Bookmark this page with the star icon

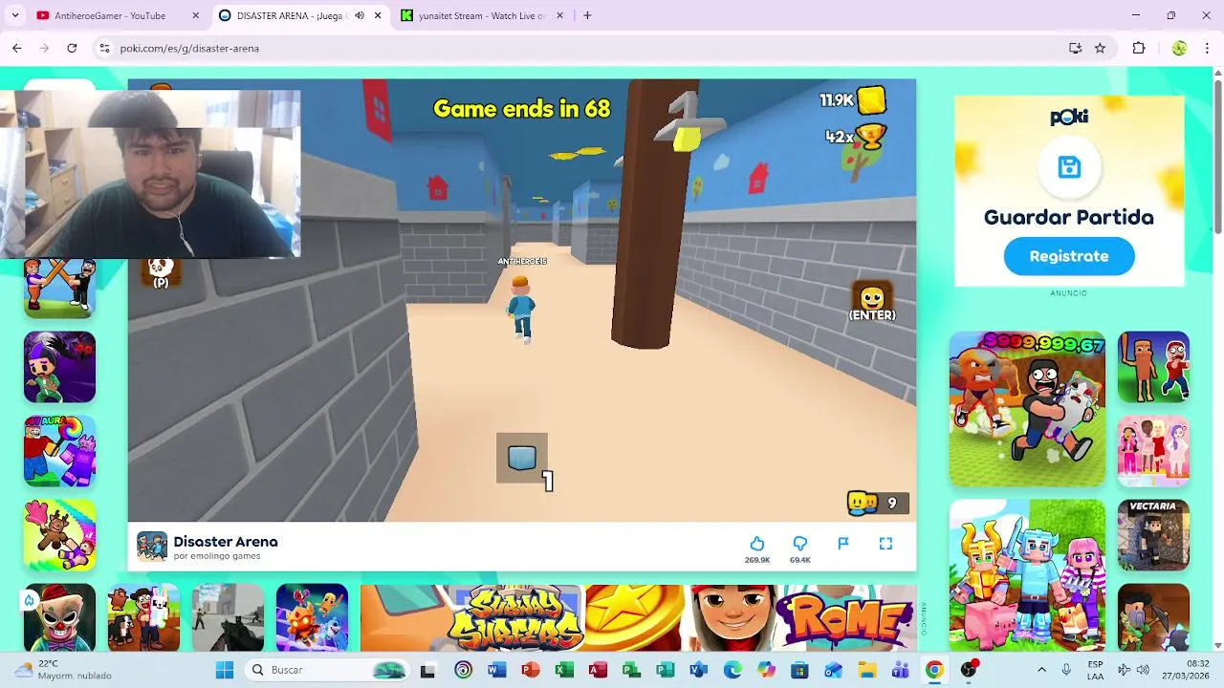coord(1100,48)
